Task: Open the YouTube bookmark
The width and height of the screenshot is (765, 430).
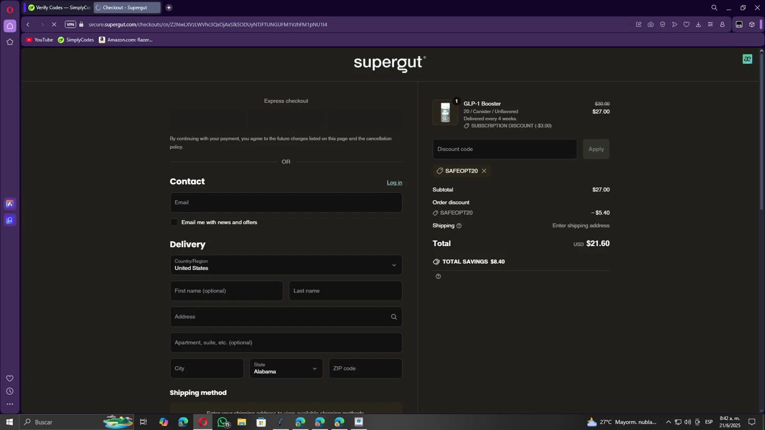Action: 39,40
